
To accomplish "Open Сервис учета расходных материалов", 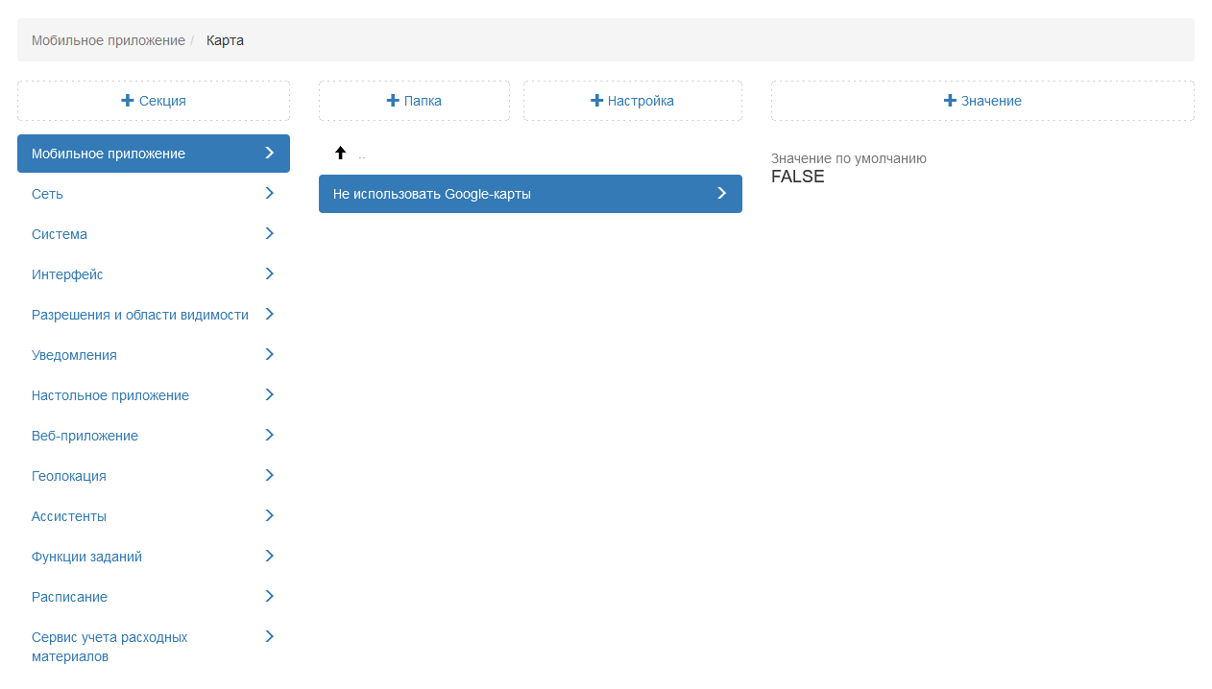I will 109,647.
